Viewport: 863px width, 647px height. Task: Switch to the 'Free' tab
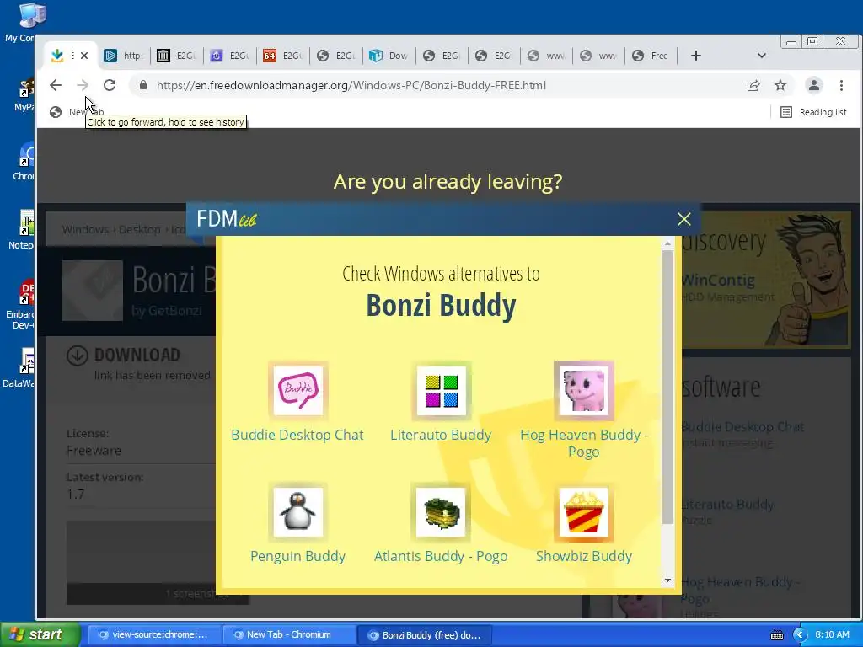coord(651,56)
